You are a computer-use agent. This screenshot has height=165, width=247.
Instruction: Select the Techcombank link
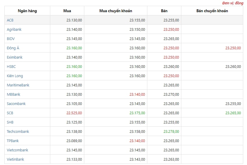(18, 131)
